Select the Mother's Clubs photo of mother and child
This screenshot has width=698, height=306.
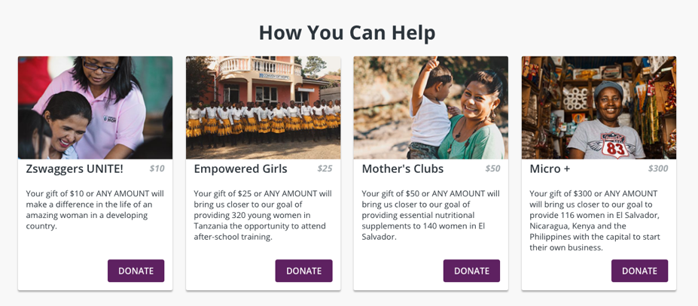point(431,108)
